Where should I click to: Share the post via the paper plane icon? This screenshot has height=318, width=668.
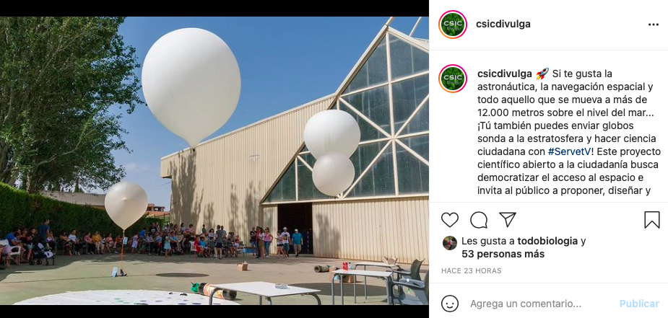point(508,219)
